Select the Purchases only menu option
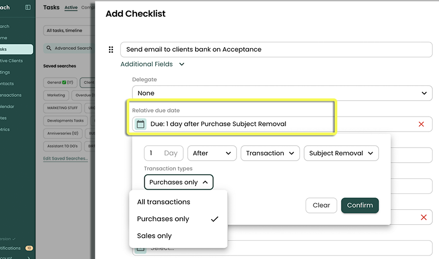This screenshot has width=439, height=259. click(x=163, y=219)
